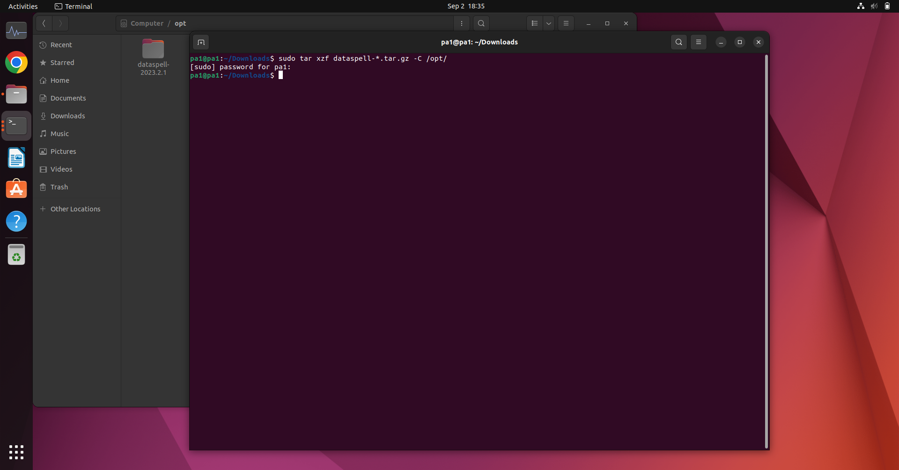Search files in the file manager

pyautogui.click(x=481, y=23)
